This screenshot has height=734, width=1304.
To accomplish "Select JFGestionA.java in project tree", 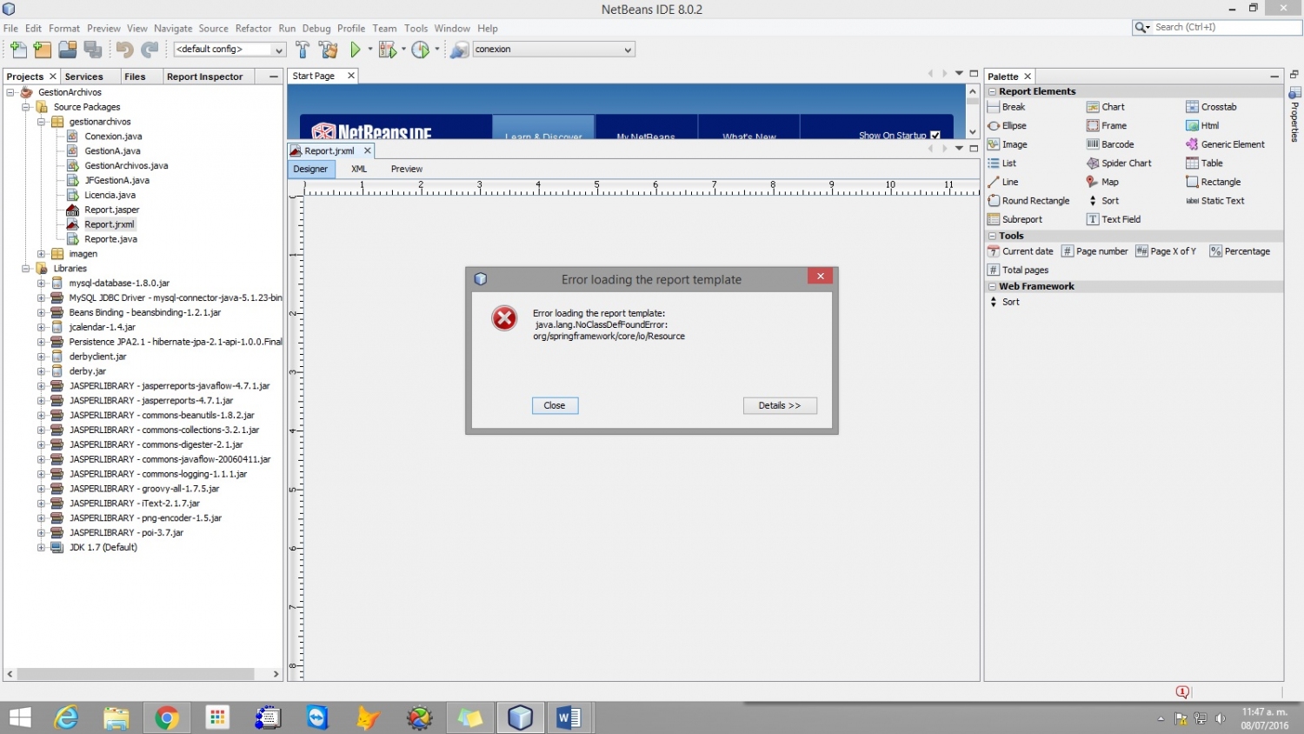I will 116,181.
